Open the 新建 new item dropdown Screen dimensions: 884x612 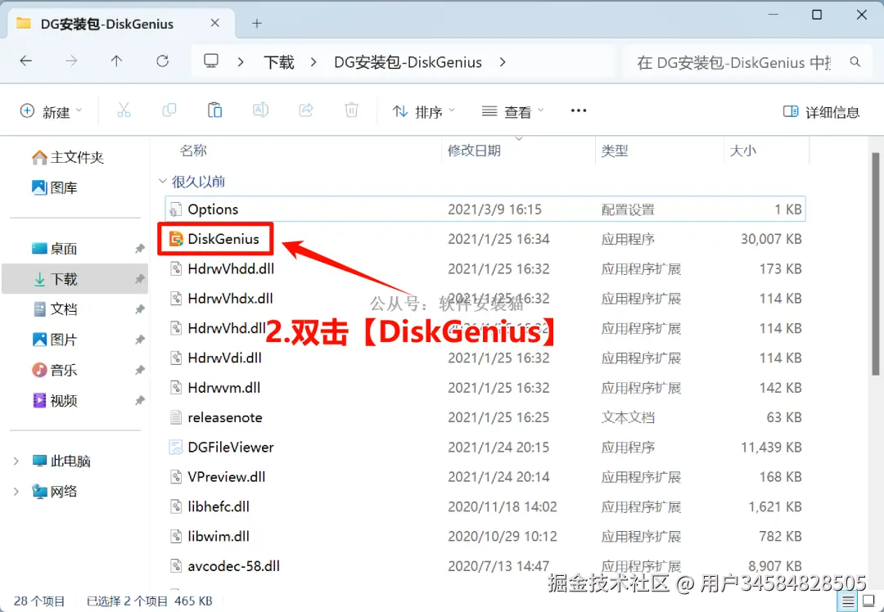tap(51, 111)
